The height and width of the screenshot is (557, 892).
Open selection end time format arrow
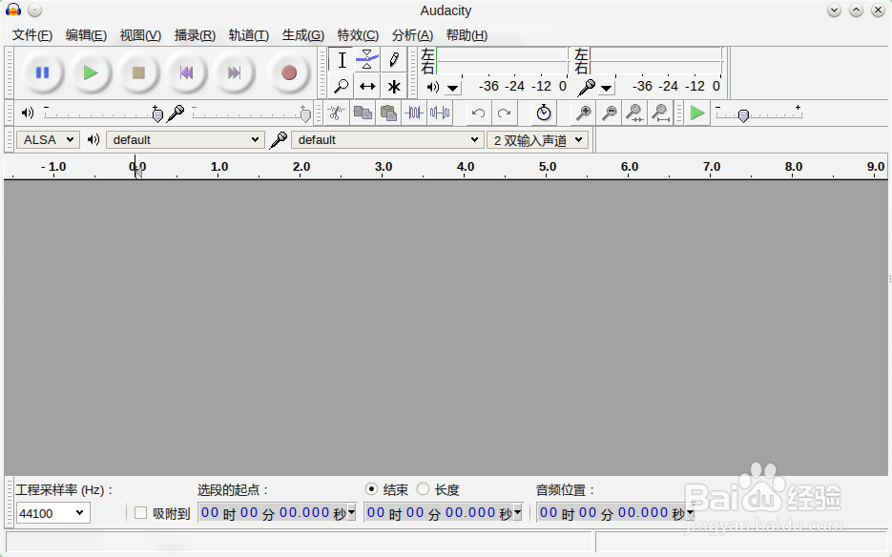(518, 512)
